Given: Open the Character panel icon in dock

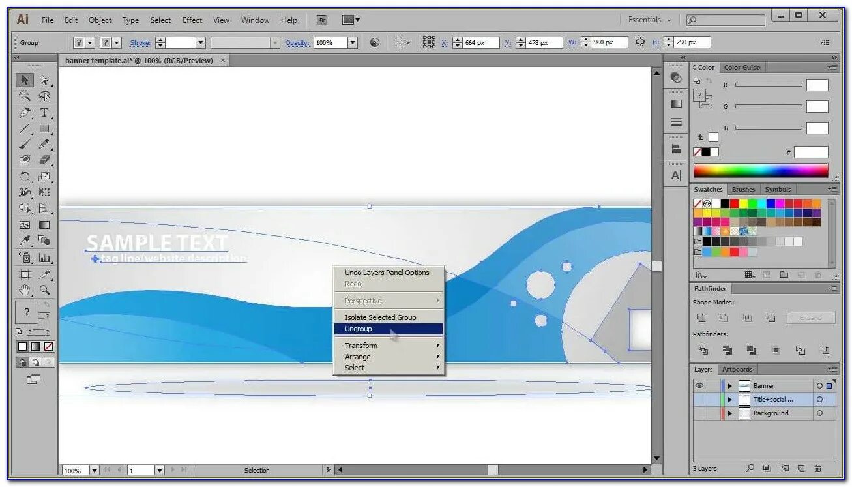Looking at the screenshot, I should [x=676, y=175].
